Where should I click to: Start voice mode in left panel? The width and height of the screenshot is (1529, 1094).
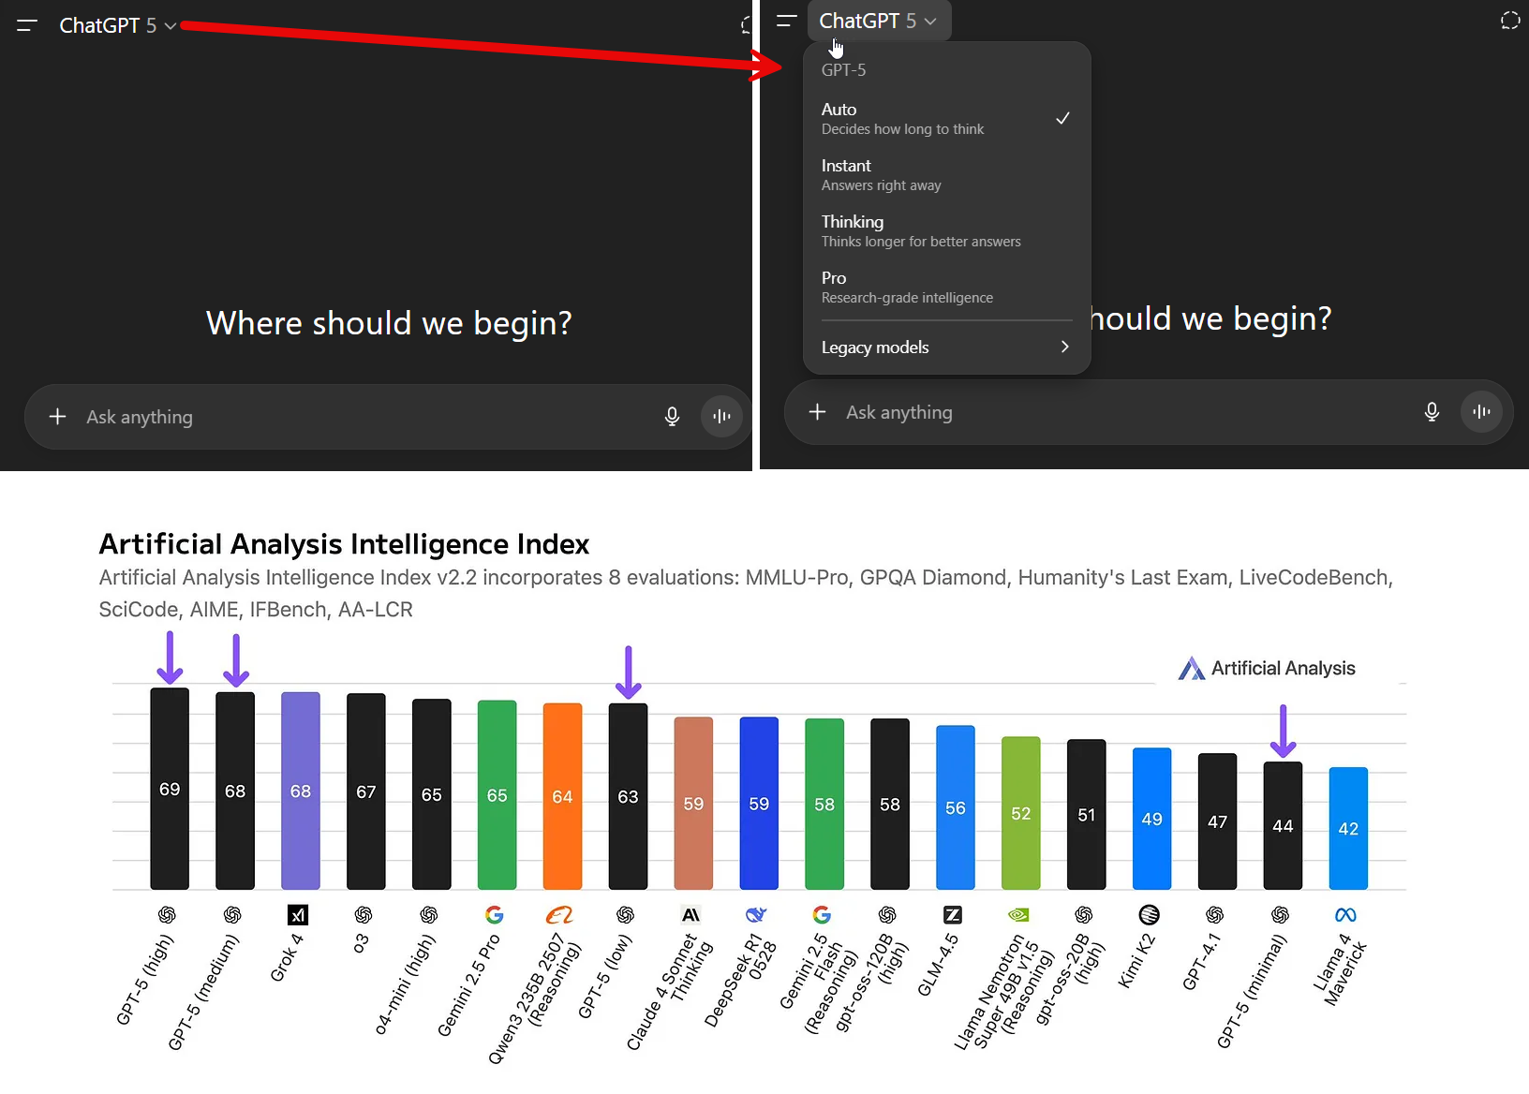pyautogui.click(x=721, y=417)
